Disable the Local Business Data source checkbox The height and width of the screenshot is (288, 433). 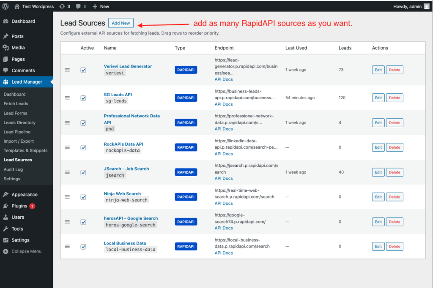(x=83, y=247)
